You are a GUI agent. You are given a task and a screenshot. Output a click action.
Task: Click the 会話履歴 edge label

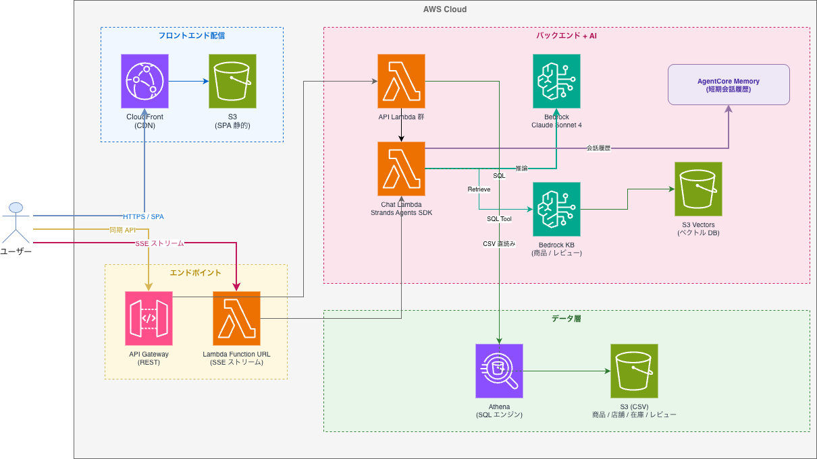[x=598, y=148]
